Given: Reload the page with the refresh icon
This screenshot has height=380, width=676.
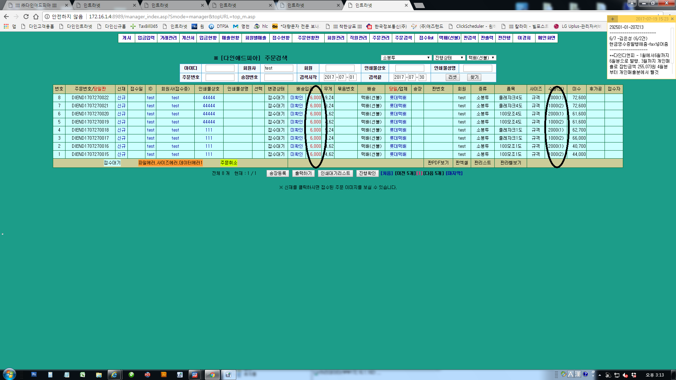Looking at the screenshot, I should (26, 17).
